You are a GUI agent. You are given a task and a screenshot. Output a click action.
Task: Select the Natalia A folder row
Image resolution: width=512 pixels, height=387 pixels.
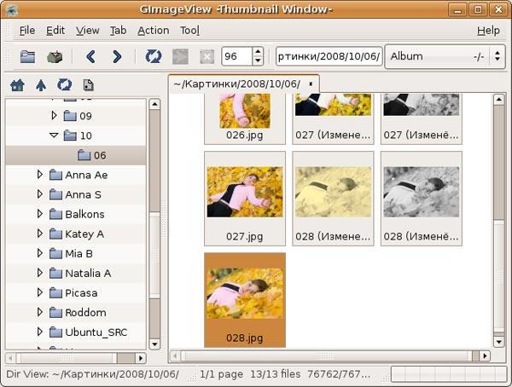pos(76,273)
